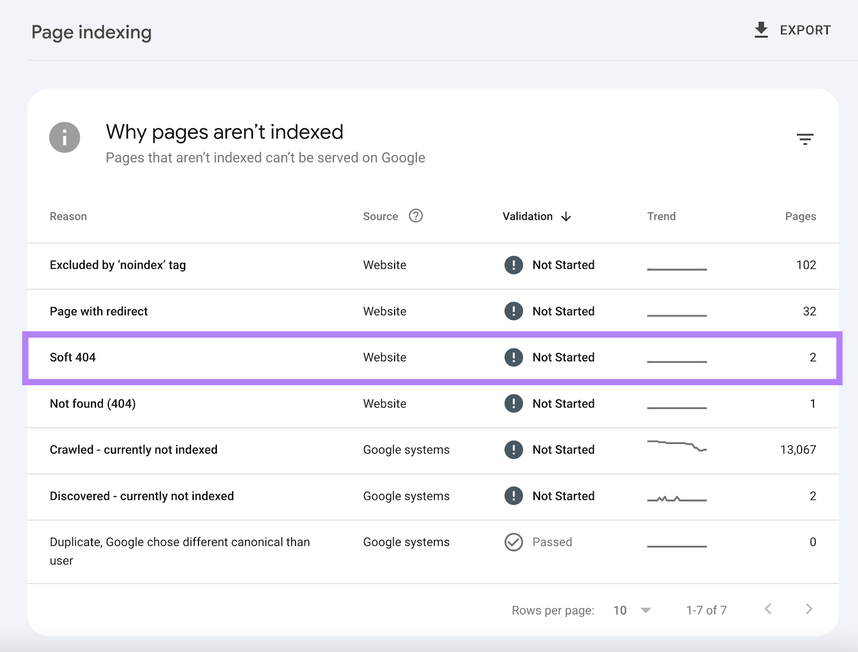
Task: Go to the next page chevron
Action: pos(809,610)
